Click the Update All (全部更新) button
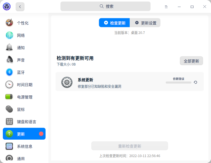Screen dimensions: 211x163 (x=191, y=61)
